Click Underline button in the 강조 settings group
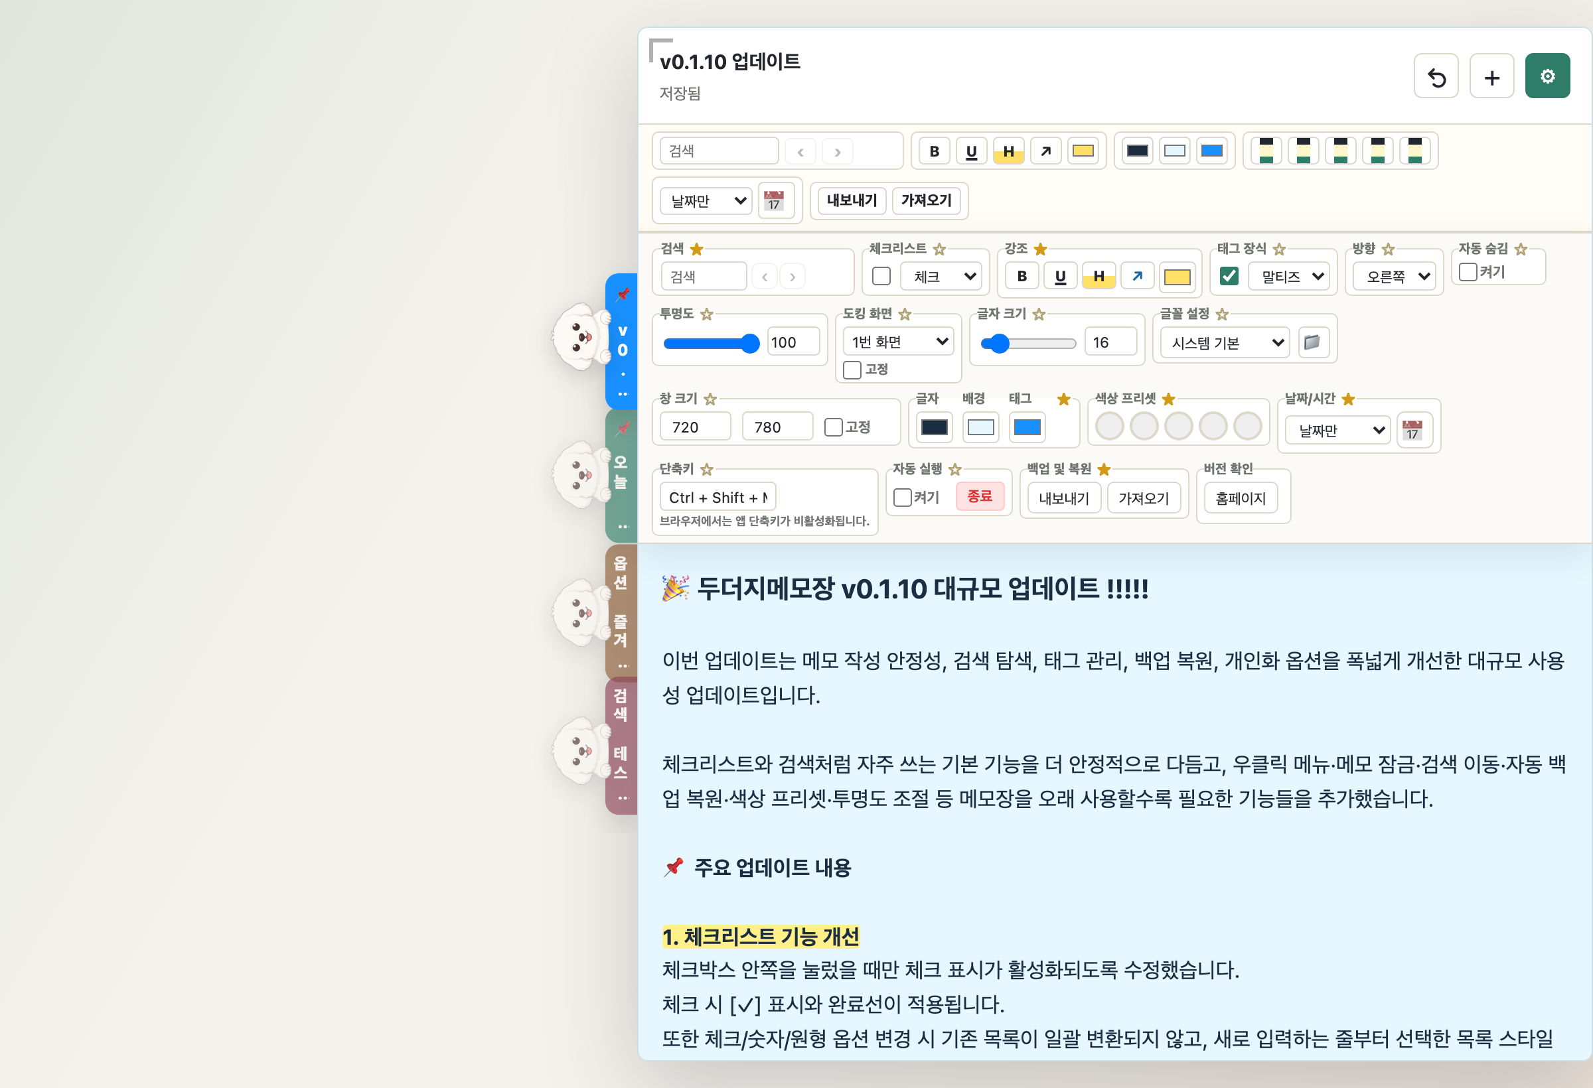The height and width of the screenshot is (1088, 1593). tap(1060, 276)
